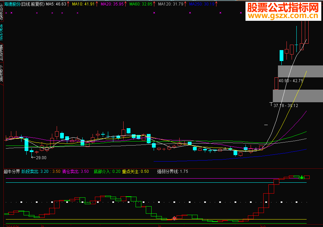Click the 底部介入: 0.20 value
The image size is (323, 227).
[107, 171]
